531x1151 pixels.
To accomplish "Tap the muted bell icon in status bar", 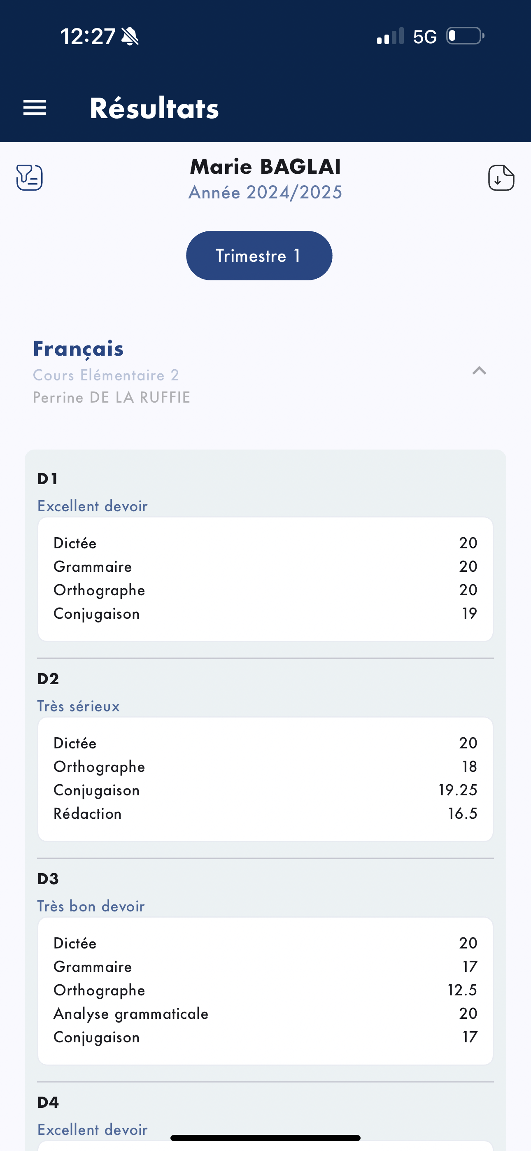I will (x=130, y=36).
